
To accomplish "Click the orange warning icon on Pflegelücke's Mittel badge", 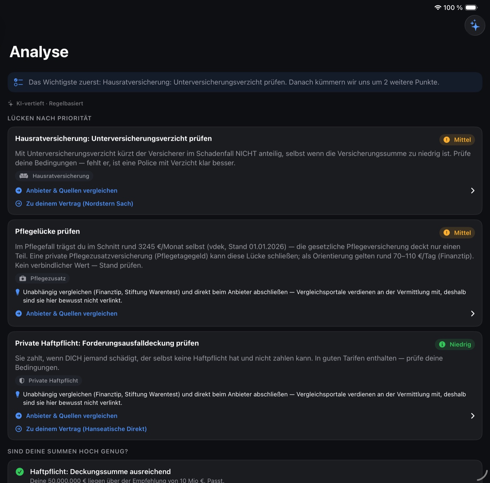I will click(x=447, y=233).
